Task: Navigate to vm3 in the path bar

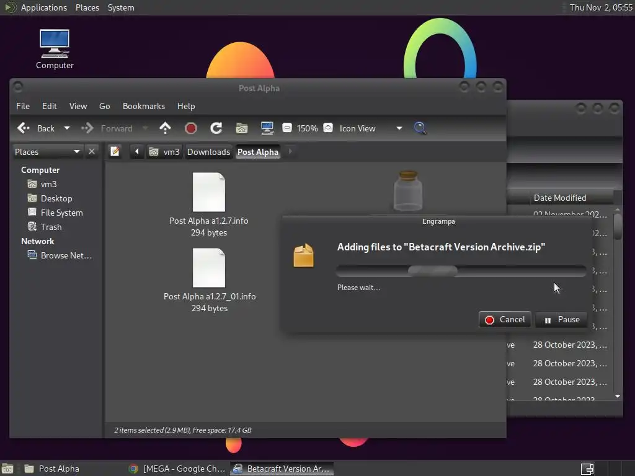Action: [x=164, y=152]
